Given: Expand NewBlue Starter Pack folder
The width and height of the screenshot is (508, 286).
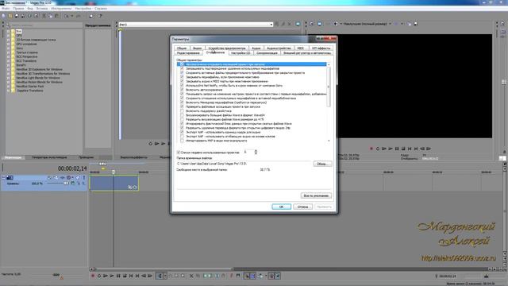Looking at the screenshot, I should (8, 87).
